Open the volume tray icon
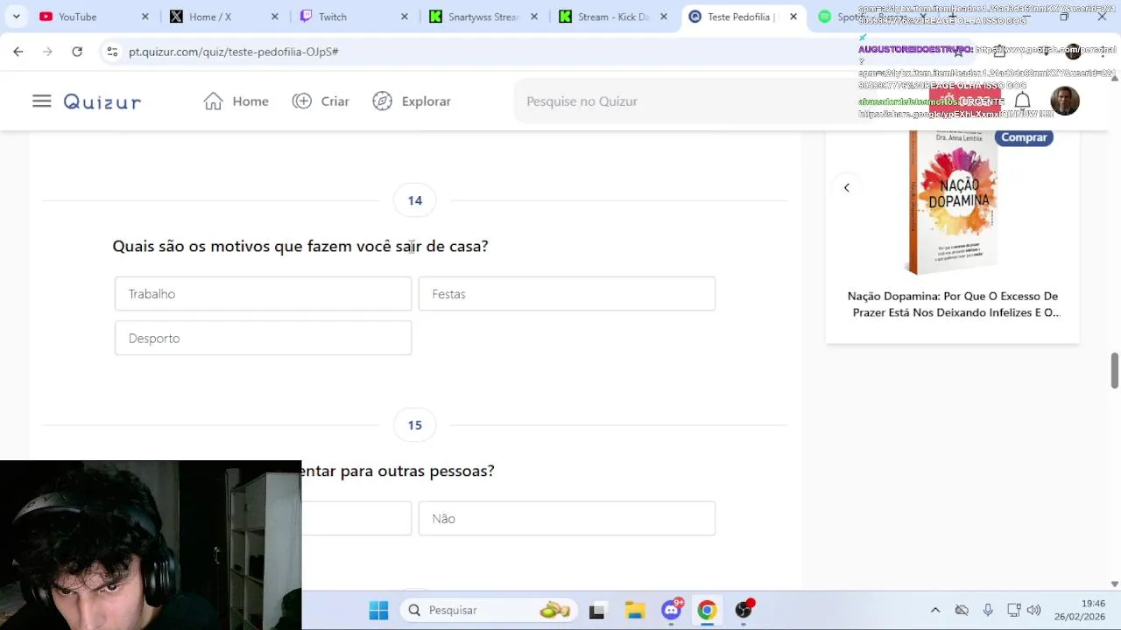The height and width of the screenshot is (630, 1121). (x=1034, y=610)
